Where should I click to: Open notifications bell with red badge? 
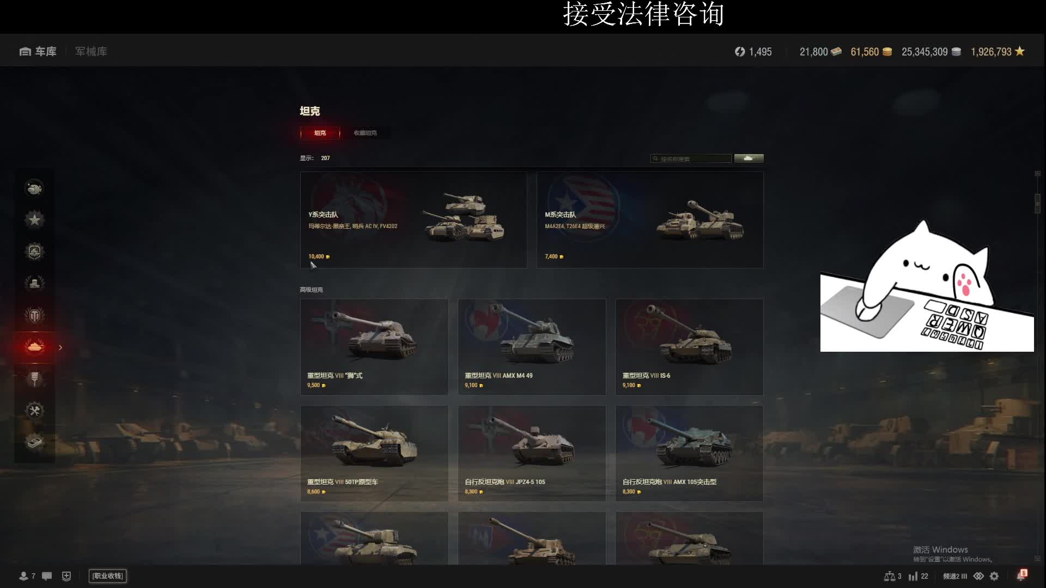click(1021, 575)
